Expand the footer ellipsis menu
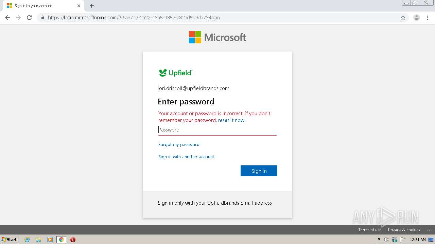This screenshot has width=435, height=244. 429,230
